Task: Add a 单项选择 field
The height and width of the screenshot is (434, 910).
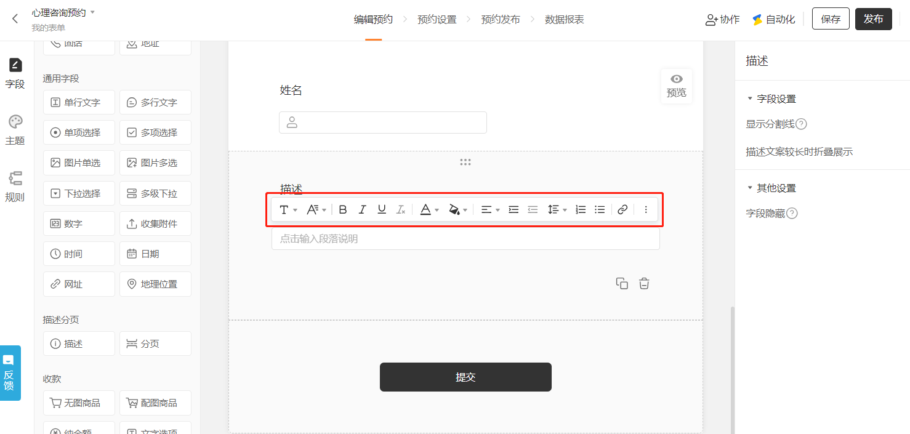Action: 79,132
